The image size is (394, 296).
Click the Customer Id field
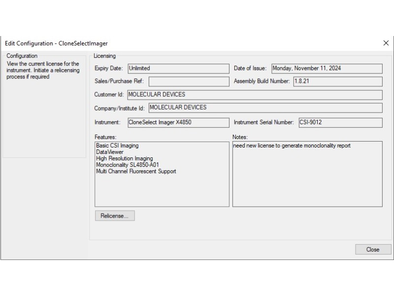pos(255,95)
